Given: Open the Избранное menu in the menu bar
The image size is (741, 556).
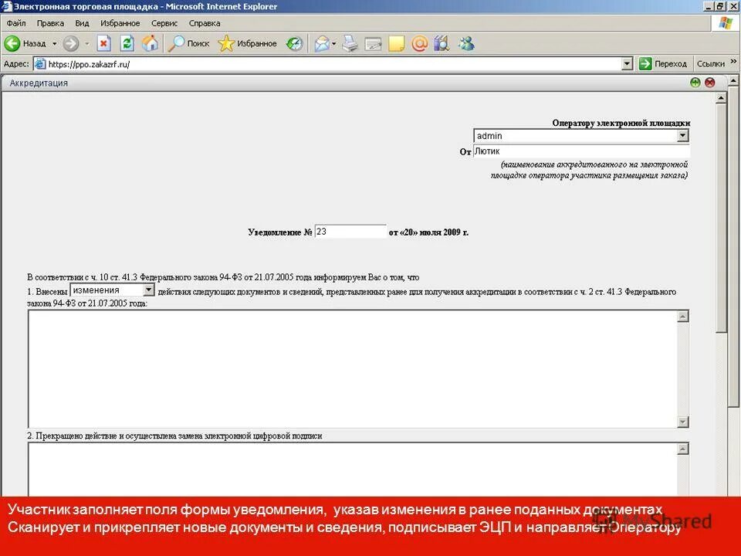Looking at the screenshot, I should pyautogui.click(x=120, y=23).
